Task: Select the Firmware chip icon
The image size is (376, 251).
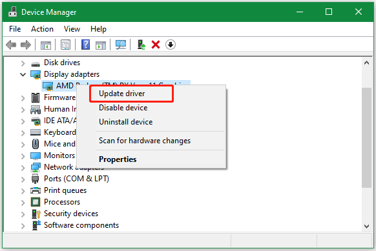Action: pos(36,97)
